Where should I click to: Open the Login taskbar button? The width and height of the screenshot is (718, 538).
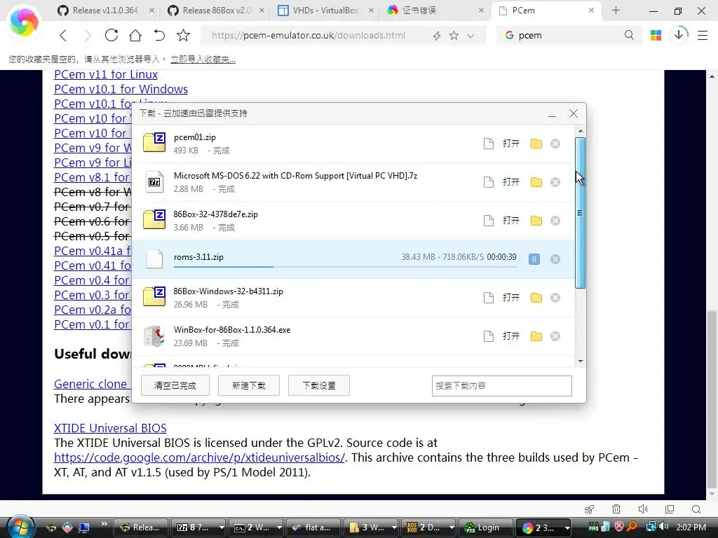click(487, 527)
